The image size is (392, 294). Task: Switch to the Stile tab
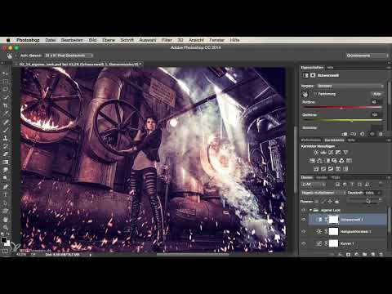351,140
